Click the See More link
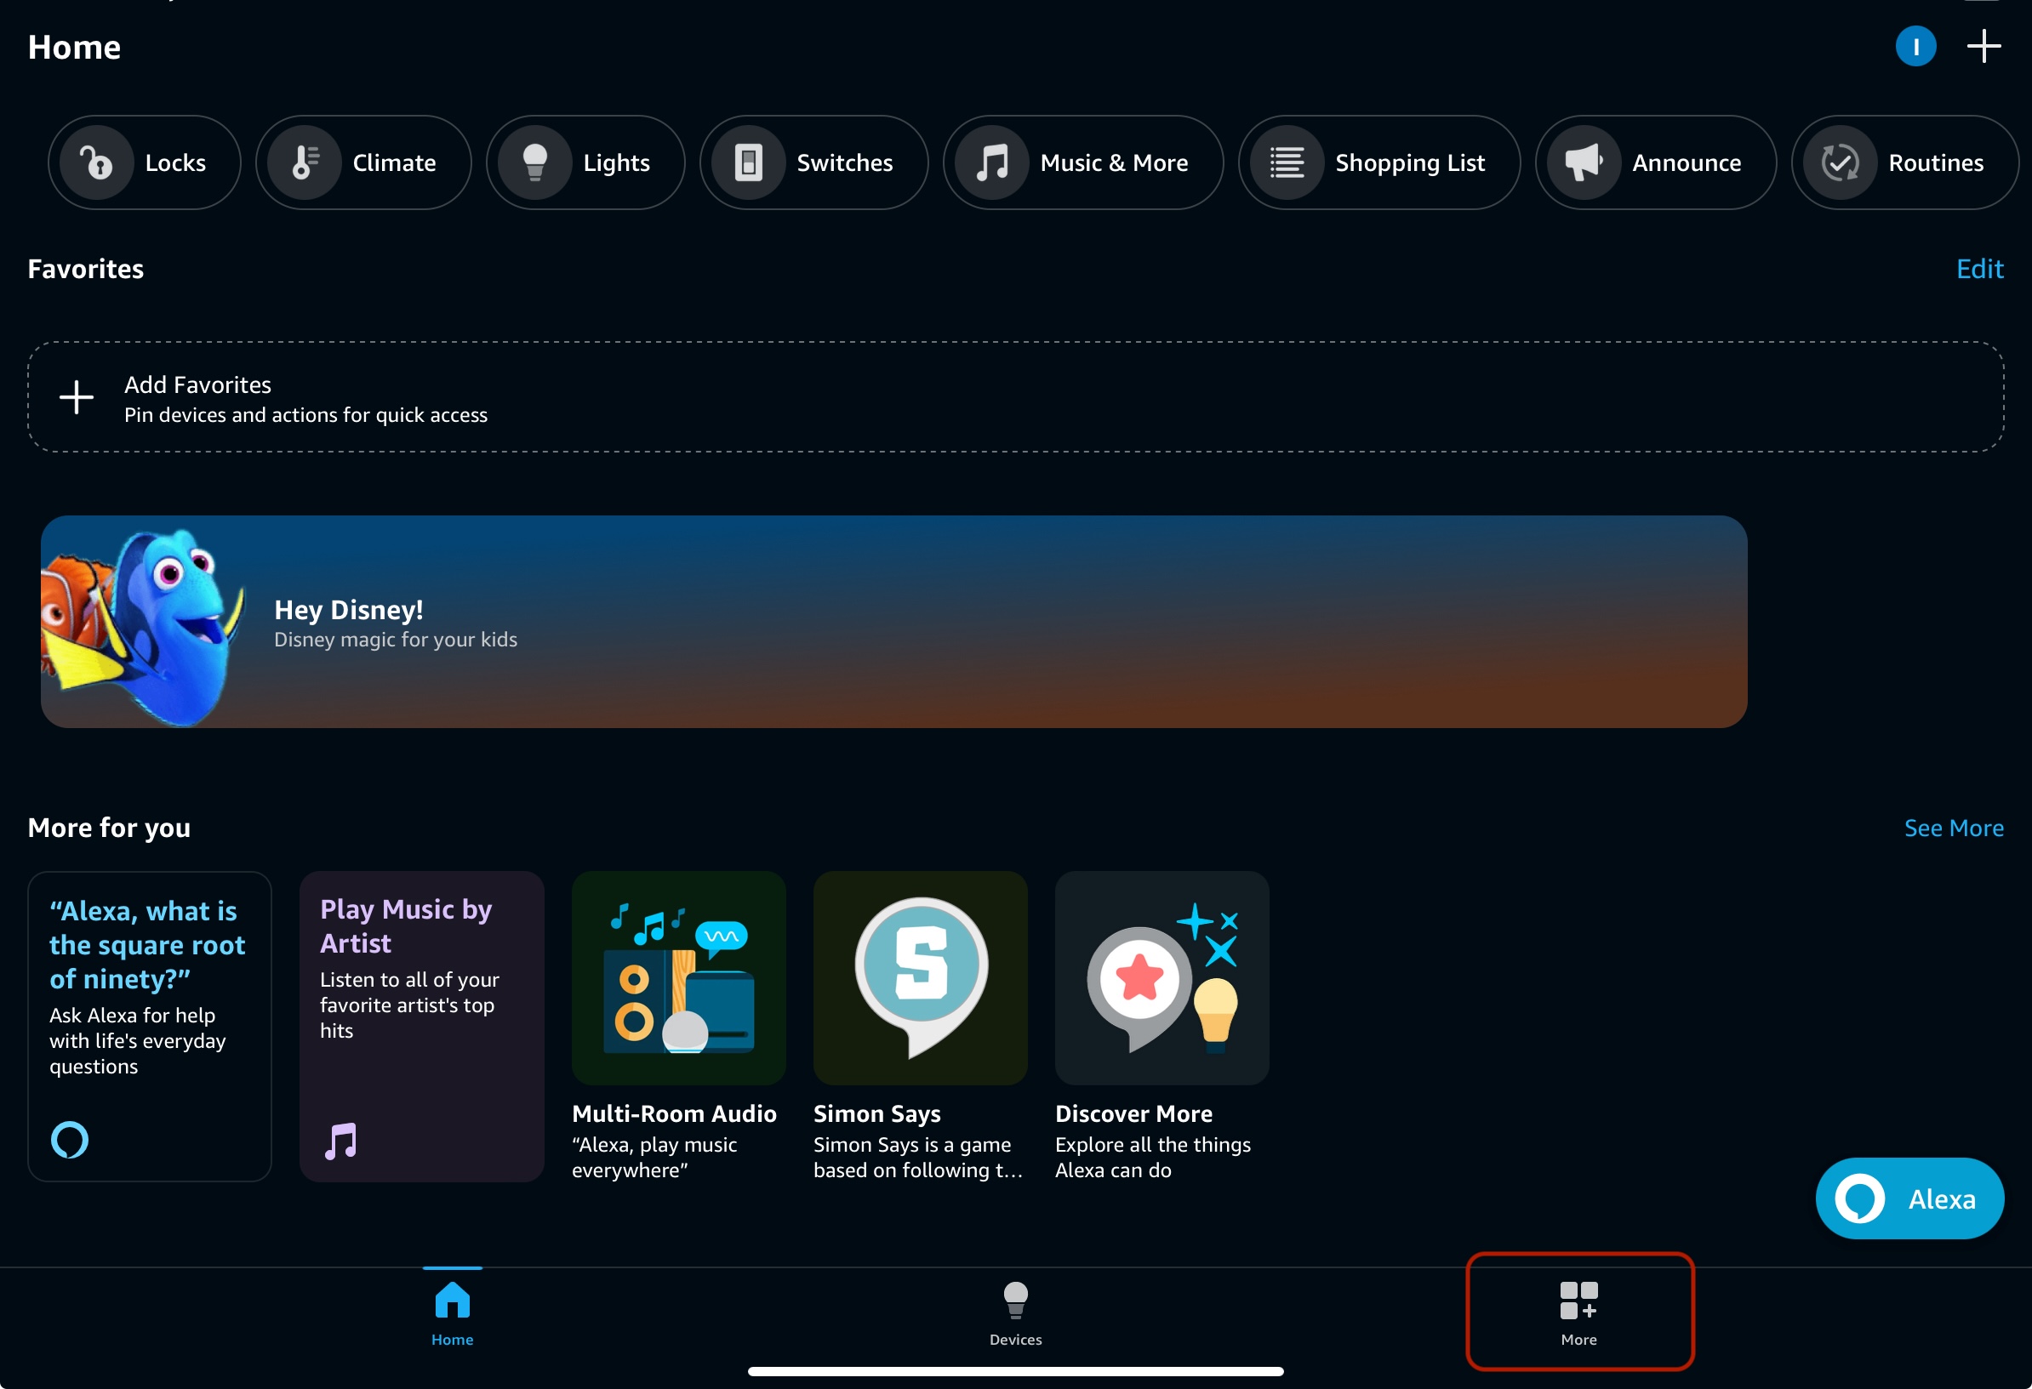Screen dimensions: 2032x1389 [x=1954, y=828]
